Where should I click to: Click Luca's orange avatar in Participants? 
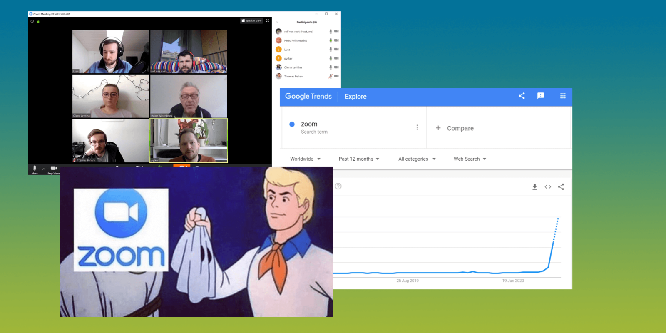[x=278, y=50]
